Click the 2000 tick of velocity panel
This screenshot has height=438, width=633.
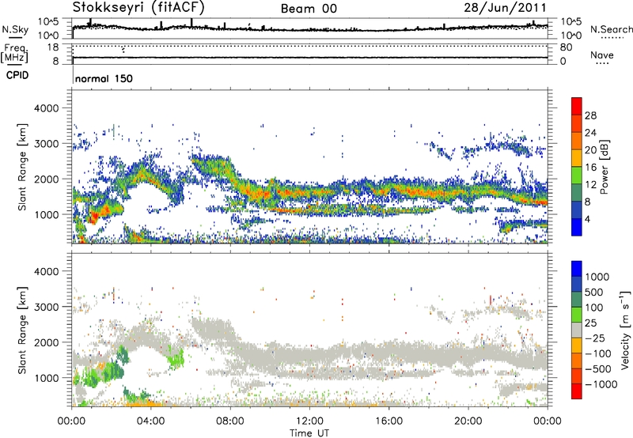coord(47,342)
